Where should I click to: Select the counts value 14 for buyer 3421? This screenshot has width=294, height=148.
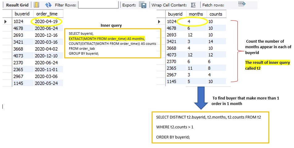(211, 41)
